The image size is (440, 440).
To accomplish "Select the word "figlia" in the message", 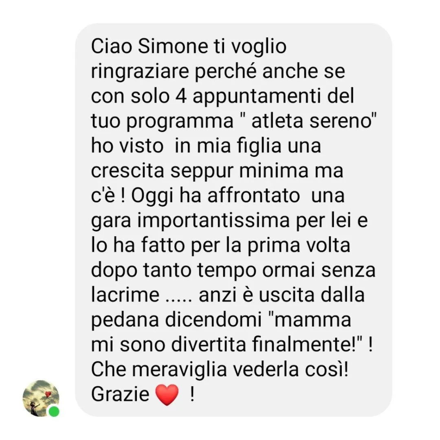I will [x=259, y=146].
